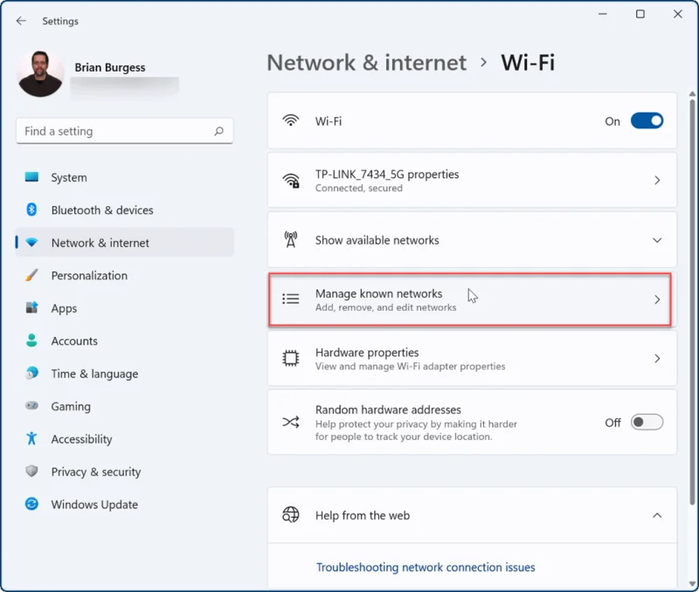This screenshot has height=592, width=699.
Task: Click the back arrow in Settings
Action: coord(21,21)
